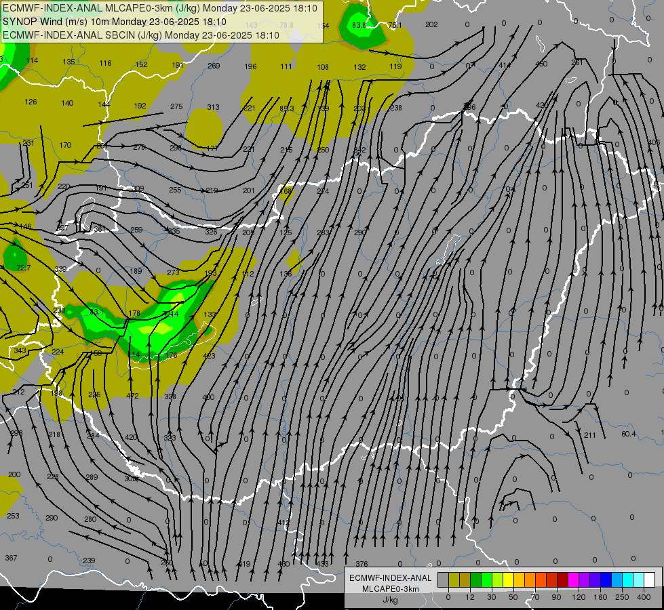This screenshot has height=610, width=664.
Task: Select the SYNOP Wind 10m header line
Action: pyautogui.click(x=115, y=22)
